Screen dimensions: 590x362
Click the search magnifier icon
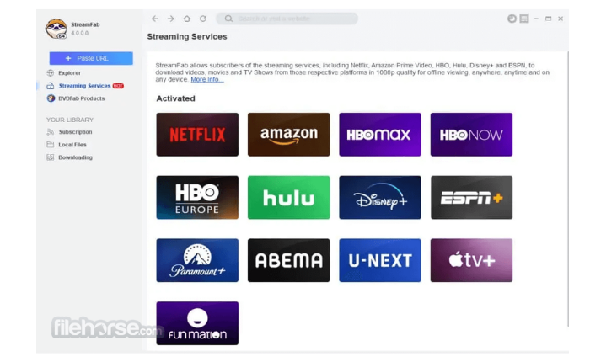click(x=228, y=19)
